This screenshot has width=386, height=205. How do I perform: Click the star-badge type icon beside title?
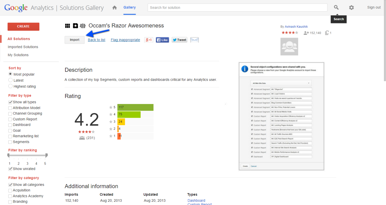75,26
